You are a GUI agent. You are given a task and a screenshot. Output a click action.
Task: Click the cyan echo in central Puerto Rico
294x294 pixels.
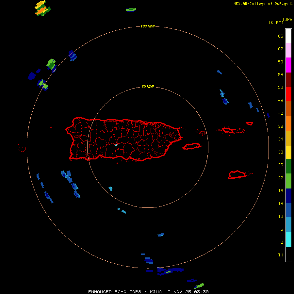point(116,145)
